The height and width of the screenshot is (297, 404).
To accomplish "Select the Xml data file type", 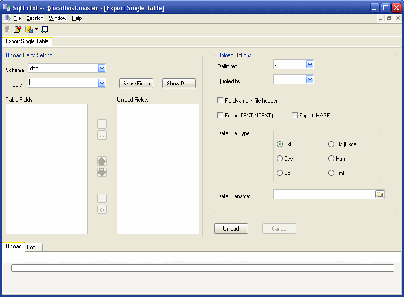I will click(332, 173).
